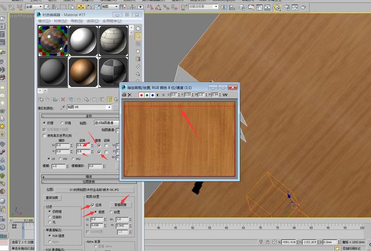
Task: Open the 实用程序(U) menu
Action: [x=113, y=20]
